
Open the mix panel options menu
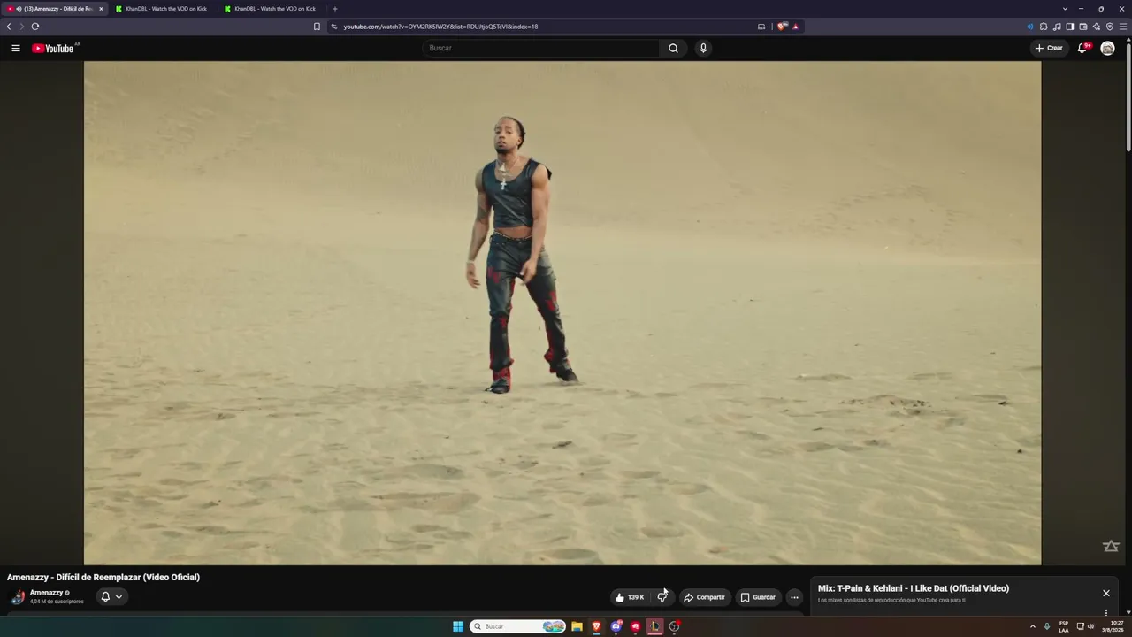pyautogui.click(x=1105, y=612)
